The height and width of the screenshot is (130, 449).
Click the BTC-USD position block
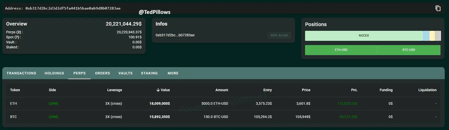408,50
